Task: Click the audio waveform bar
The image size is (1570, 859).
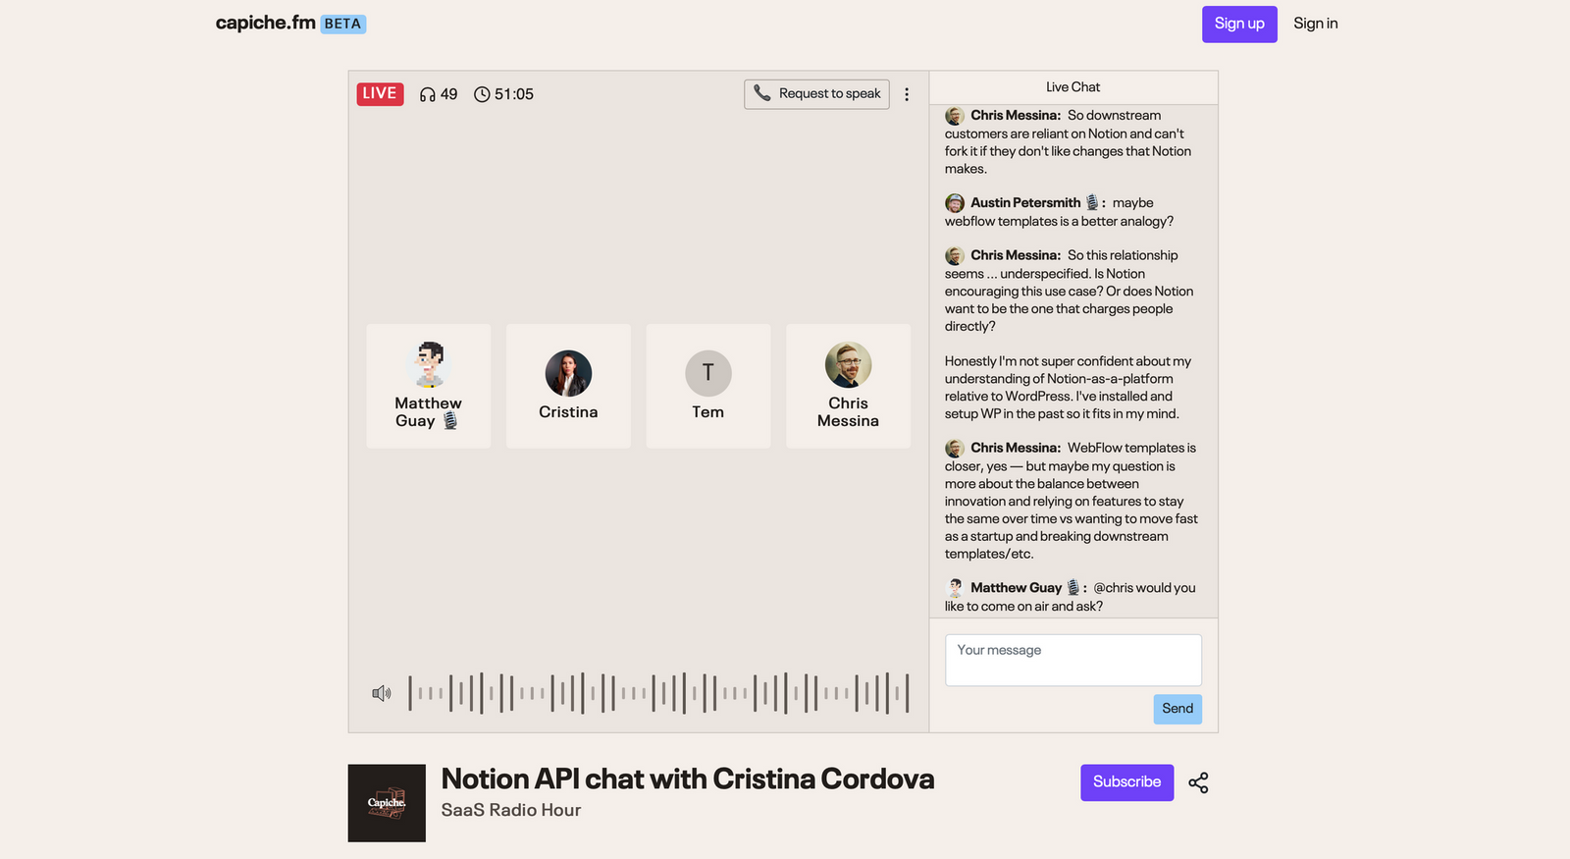Action: tap(658, 693)
